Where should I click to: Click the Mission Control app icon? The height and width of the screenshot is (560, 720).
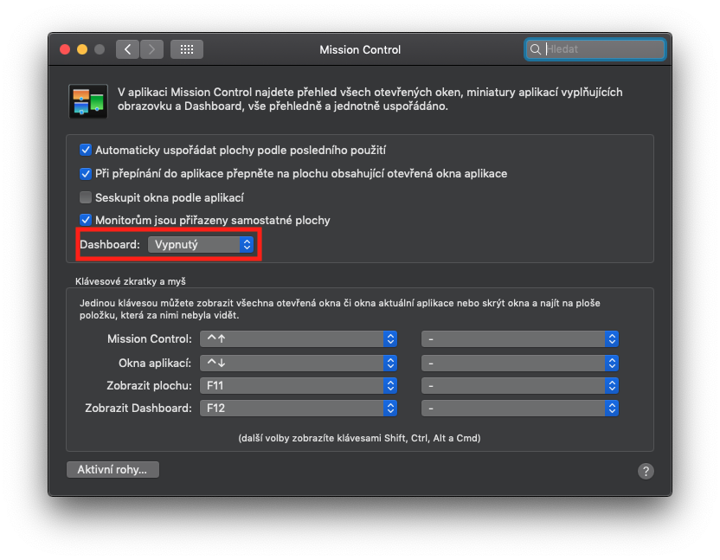pos(88,101)
